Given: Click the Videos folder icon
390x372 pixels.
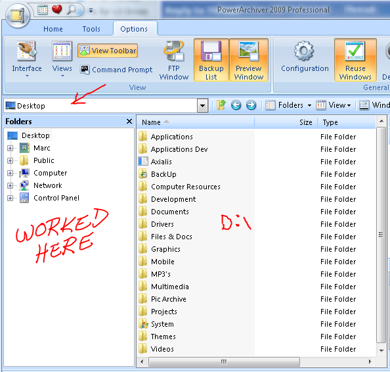Looking at the screenshot, I should [x=143, y=348].
